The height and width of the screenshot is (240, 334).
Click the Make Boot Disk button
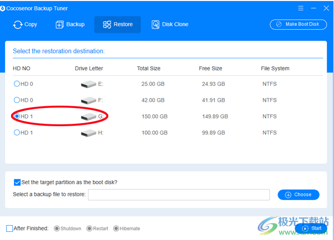tap(298, 24)
